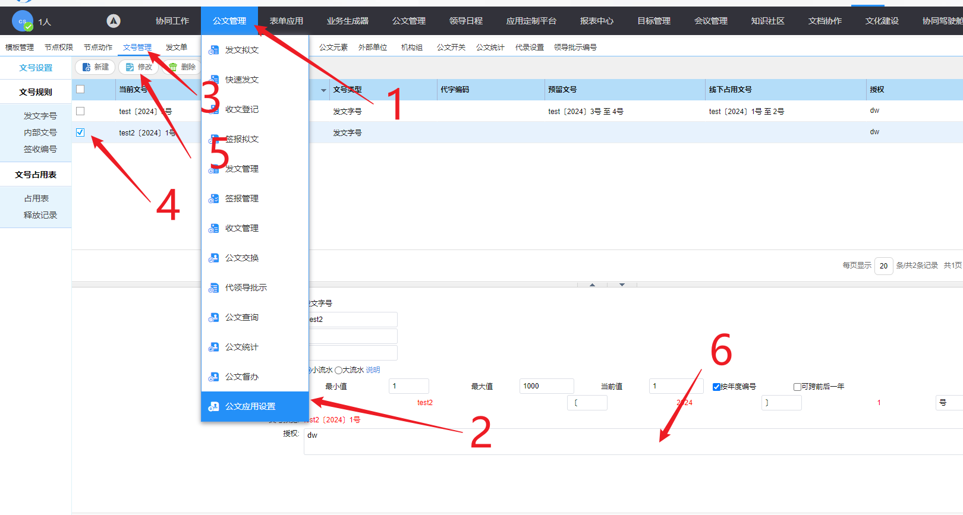
Task: Select 签收编号 in the left sidebar
Action: pos(40,149)
